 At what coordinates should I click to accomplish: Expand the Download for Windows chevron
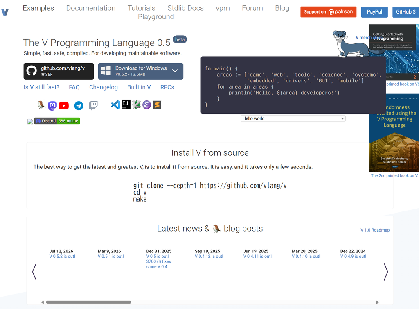coord(175,71)
